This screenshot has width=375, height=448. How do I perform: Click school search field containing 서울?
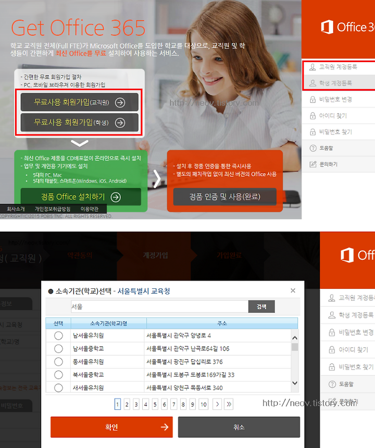pyautogui.click(x=159, y=307)
